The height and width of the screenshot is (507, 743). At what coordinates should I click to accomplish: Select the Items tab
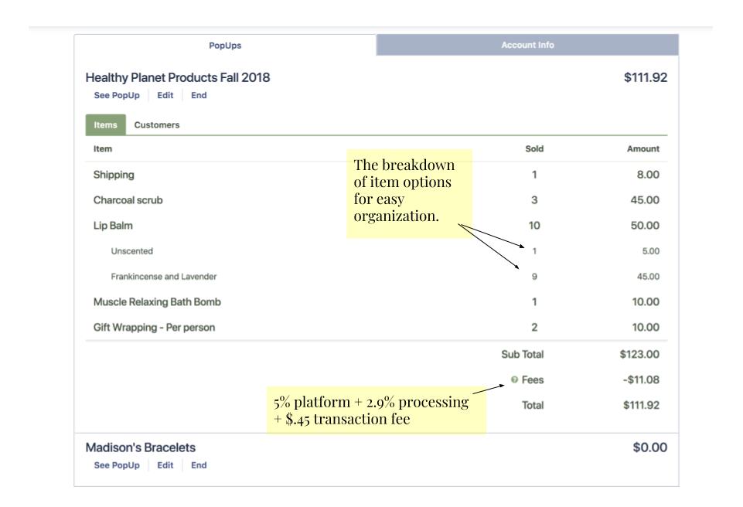105,124
